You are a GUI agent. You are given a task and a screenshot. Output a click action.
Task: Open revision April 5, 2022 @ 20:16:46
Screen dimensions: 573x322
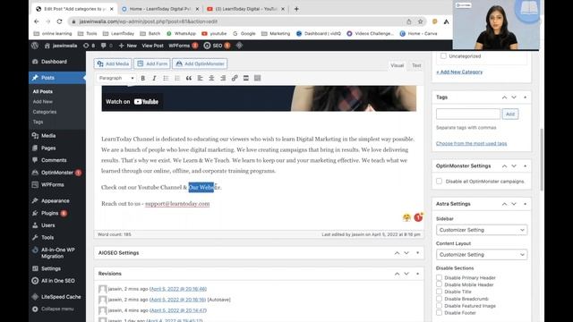coord(178,289)
